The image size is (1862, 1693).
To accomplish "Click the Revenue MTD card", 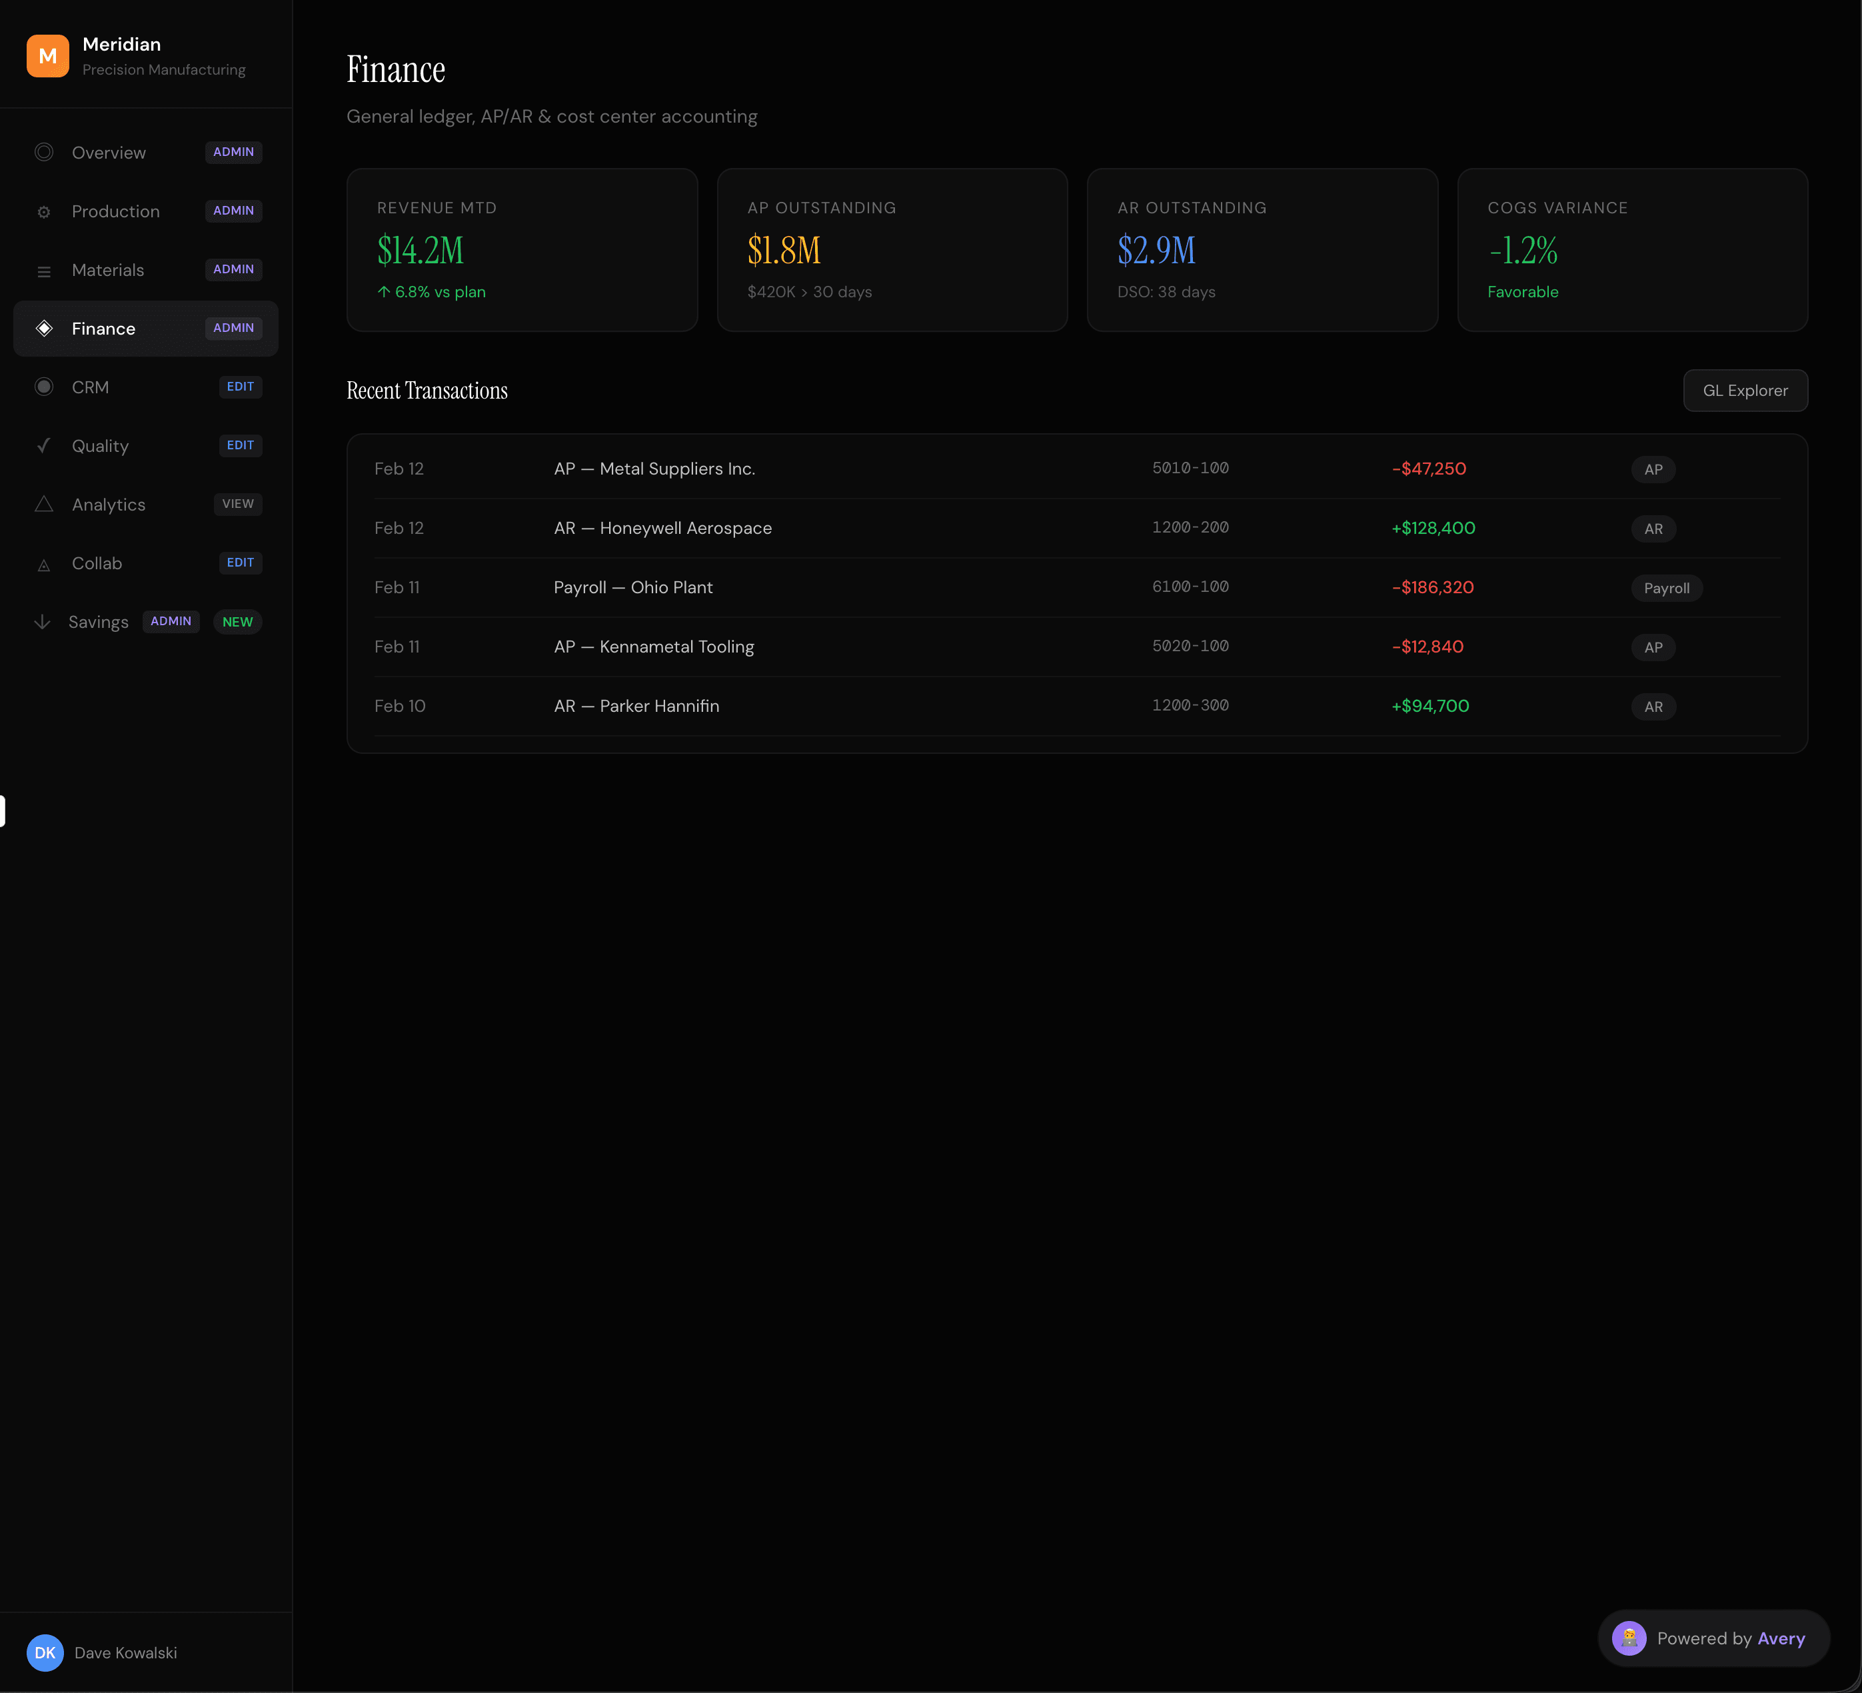I will [x=522, y=249].
